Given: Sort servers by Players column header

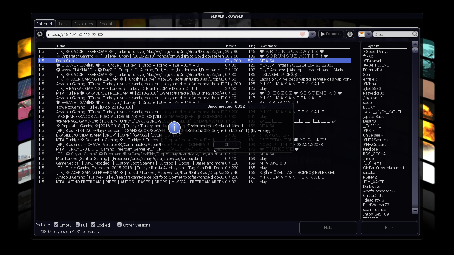Looking at the screenshot, I should click(231, 46).
